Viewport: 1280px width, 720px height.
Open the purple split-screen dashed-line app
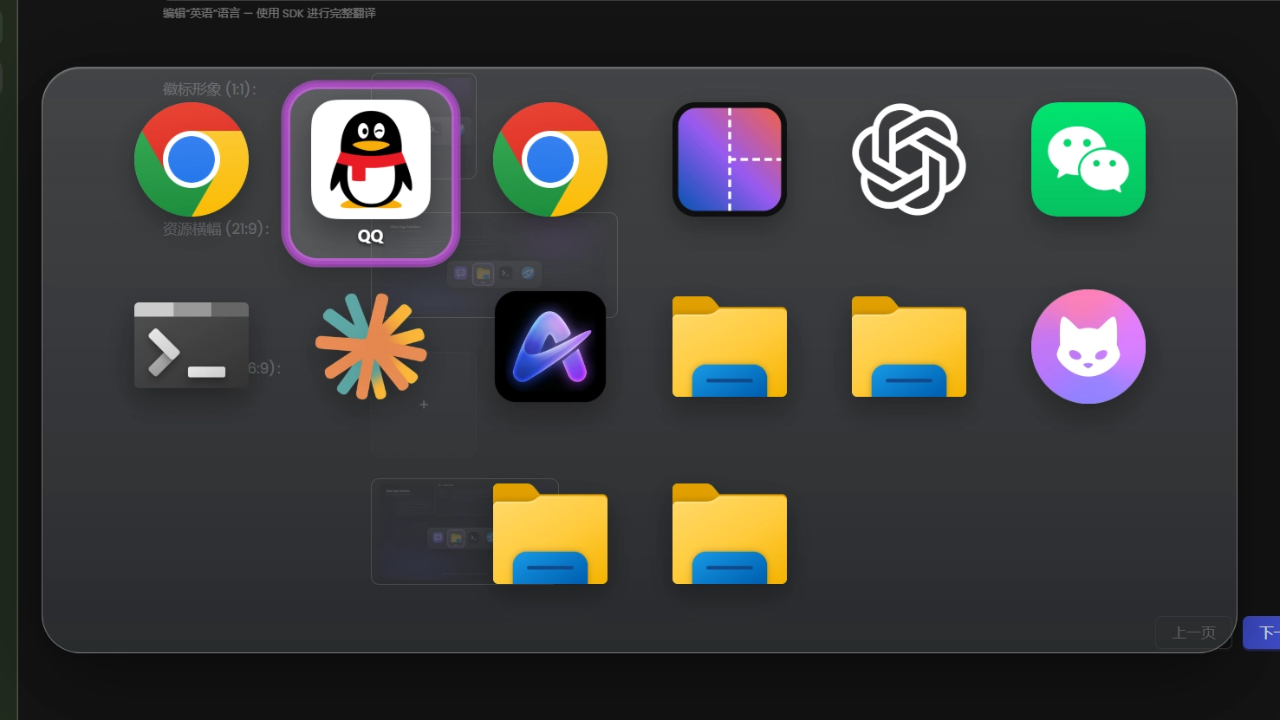[730, 159]
